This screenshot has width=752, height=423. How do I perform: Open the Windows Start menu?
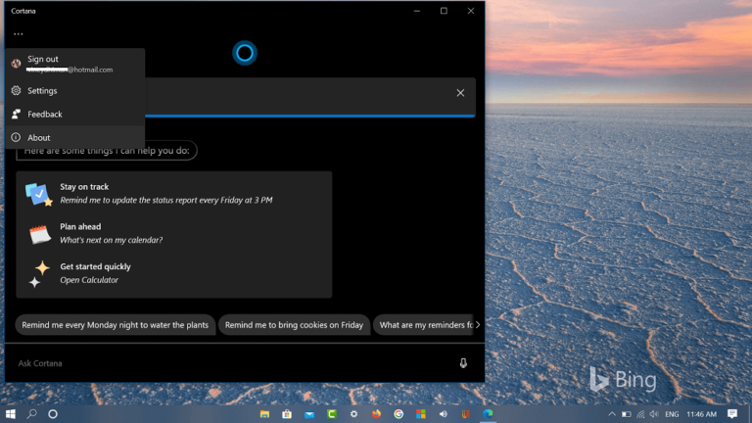(x=10, y=414)
